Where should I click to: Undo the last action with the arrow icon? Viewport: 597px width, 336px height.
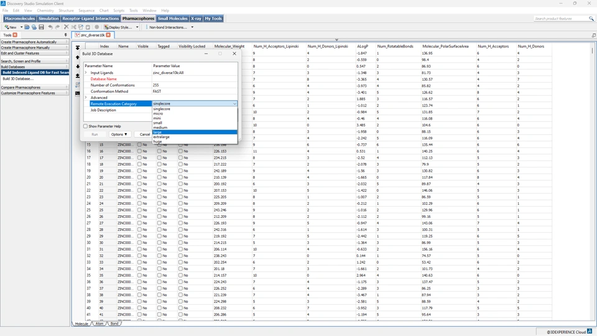pyautogui.click(x=50, y=27)
